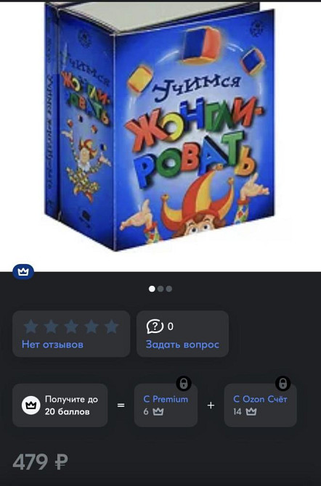Viewport: 321px width, 486px height.
Task: Click the crown icon next to 14 points
Action: click(251, 411)
